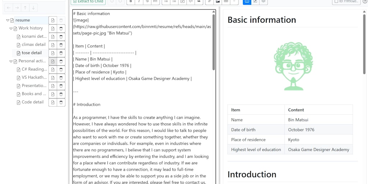Apply italic formatting
Viewport: 368px width, 184px height.
click(139, 1)
